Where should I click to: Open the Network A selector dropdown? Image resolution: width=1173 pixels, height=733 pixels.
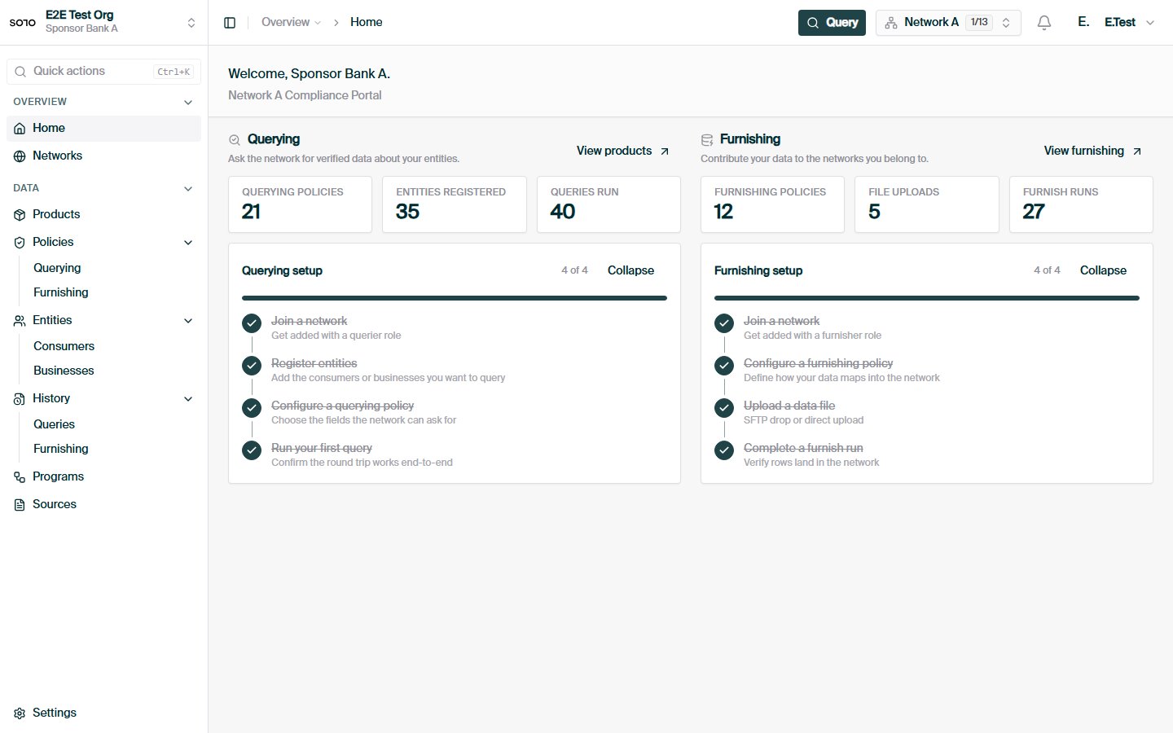pos(948,23)
